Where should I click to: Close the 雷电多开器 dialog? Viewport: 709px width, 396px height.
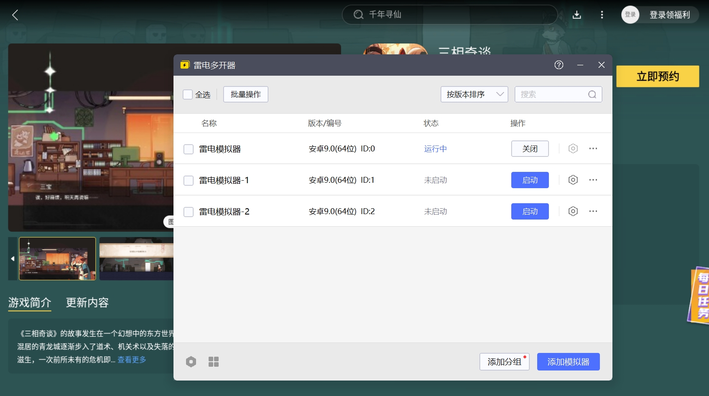(602, 65)
